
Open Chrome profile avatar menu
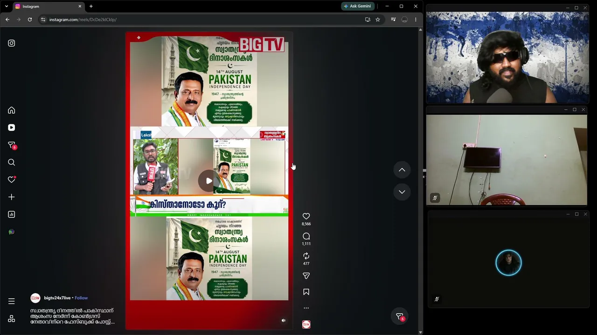point(404,20)
